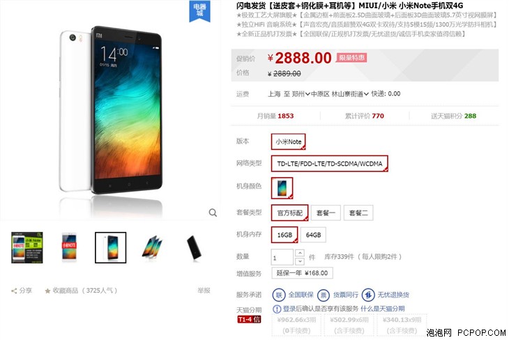Select the phone body color swatch
The width and height of the screenshot is (509, 340).
click(x=282, y=188)
